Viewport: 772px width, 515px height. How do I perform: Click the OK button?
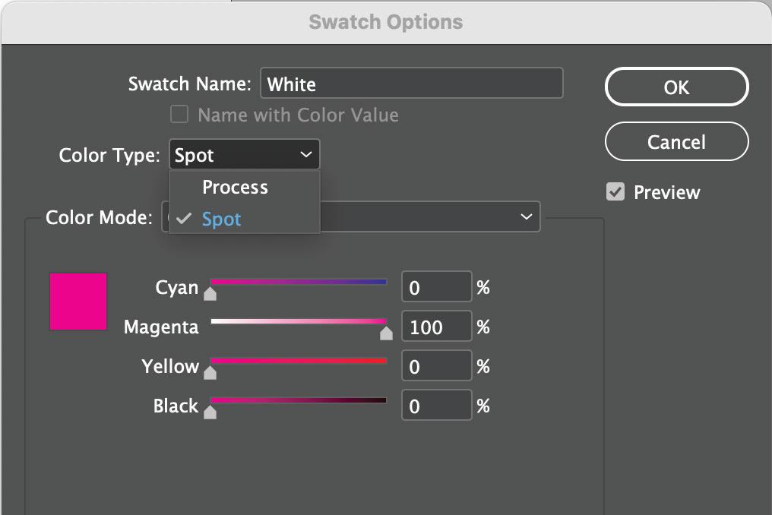[676, 87]
